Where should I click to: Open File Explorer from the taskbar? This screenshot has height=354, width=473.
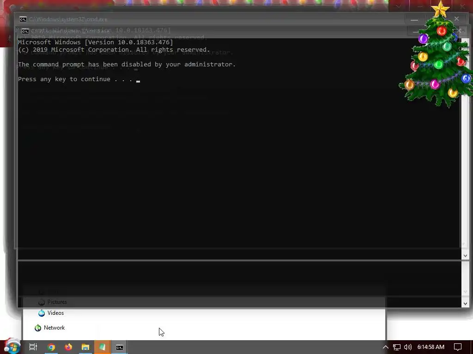(x=85, y=347)
